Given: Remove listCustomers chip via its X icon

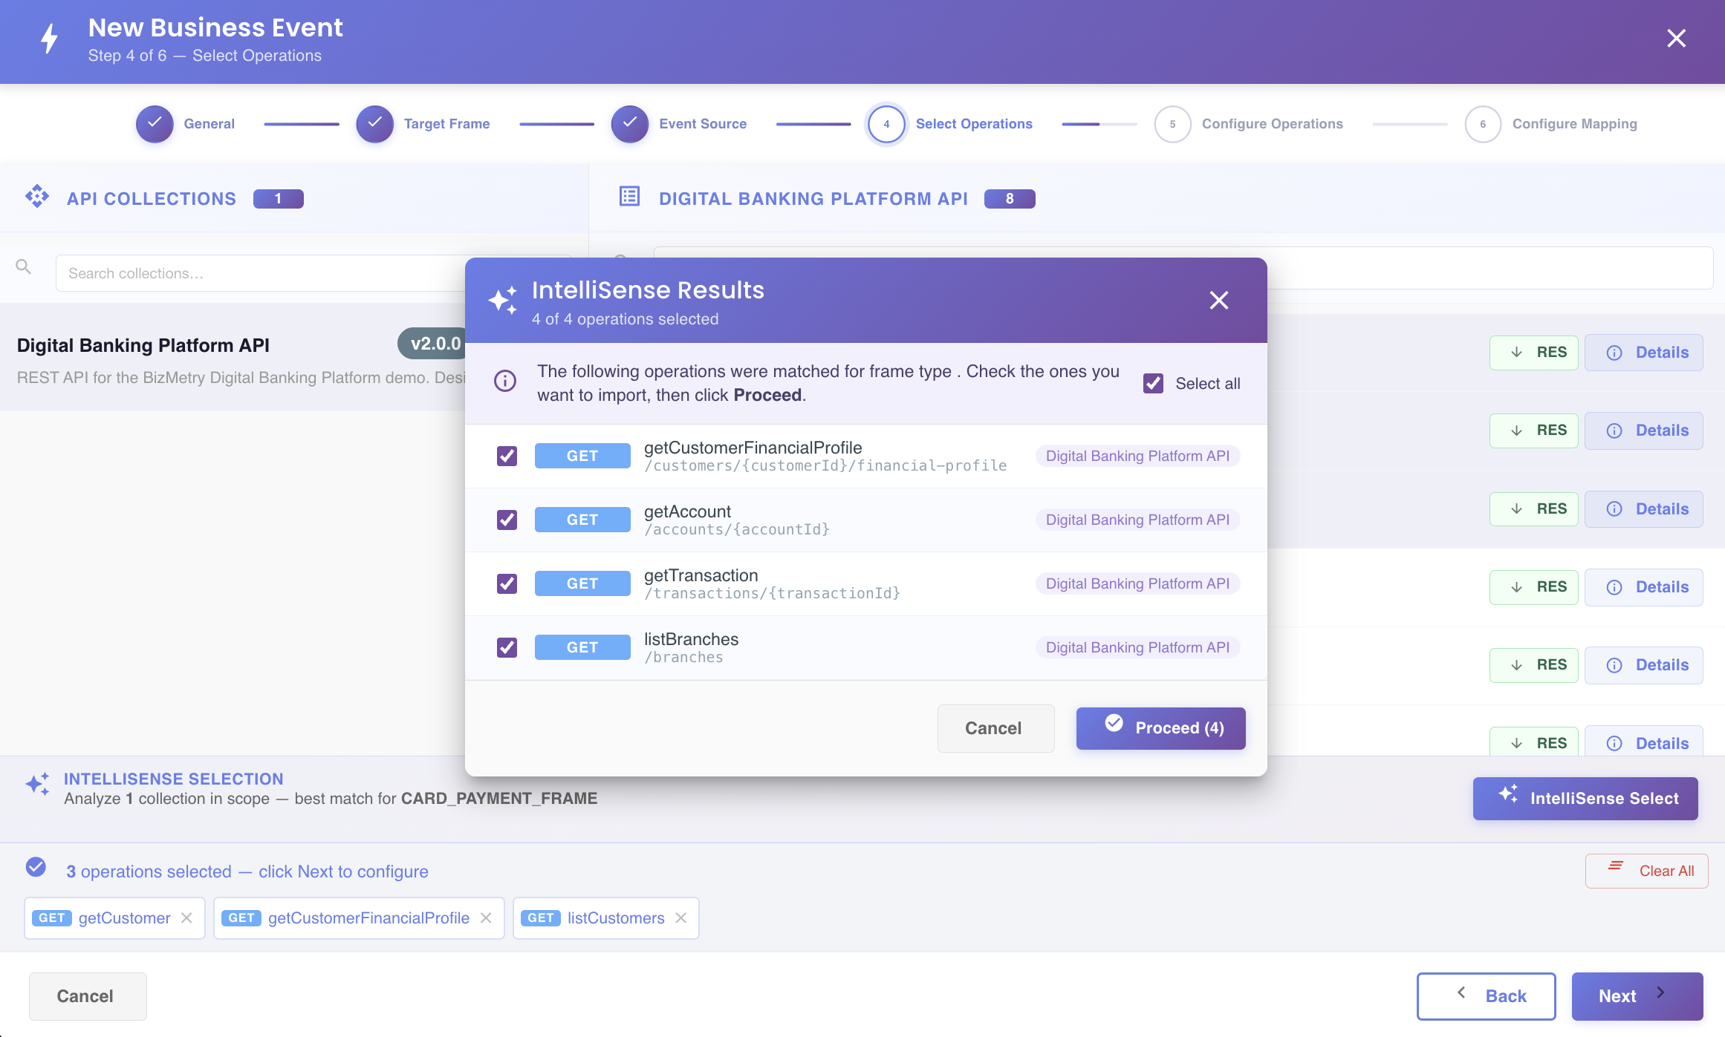Looking at the screenshot, I should (x=680, y=918).
